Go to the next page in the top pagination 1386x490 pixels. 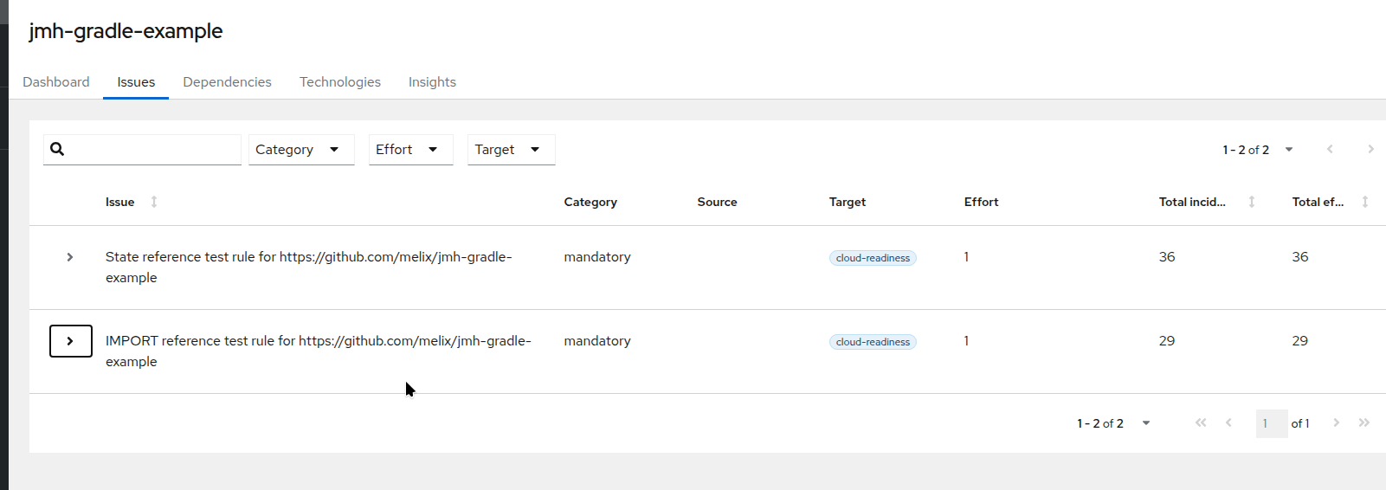pyautogui.click(x=1370, y=149)
